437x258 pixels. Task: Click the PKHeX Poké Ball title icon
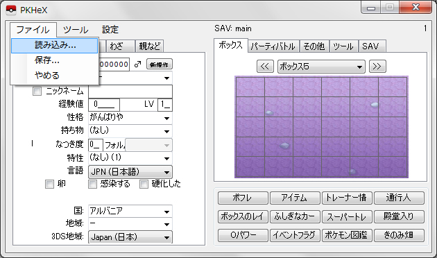pyautogui.click(x=11, y=10)
